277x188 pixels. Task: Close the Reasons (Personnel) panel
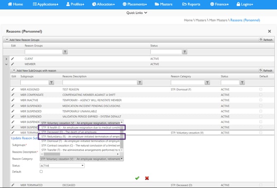[x=270, y=31]
